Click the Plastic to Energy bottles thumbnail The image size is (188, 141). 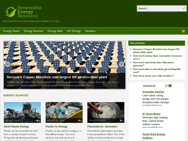[64, 112]
